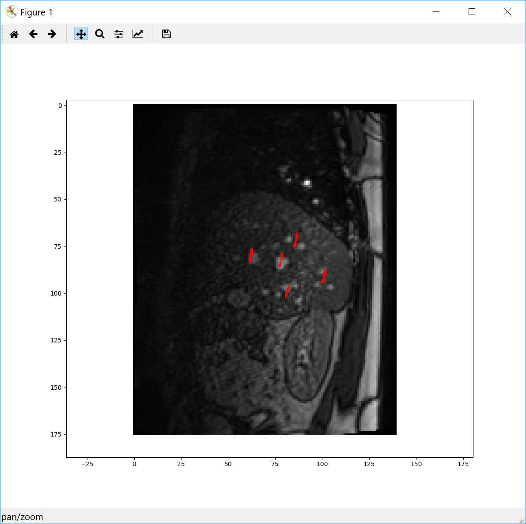Click a red marker on the MRI scan

tap(296, 239)
